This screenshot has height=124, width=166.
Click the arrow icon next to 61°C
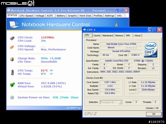click(51, 70)
